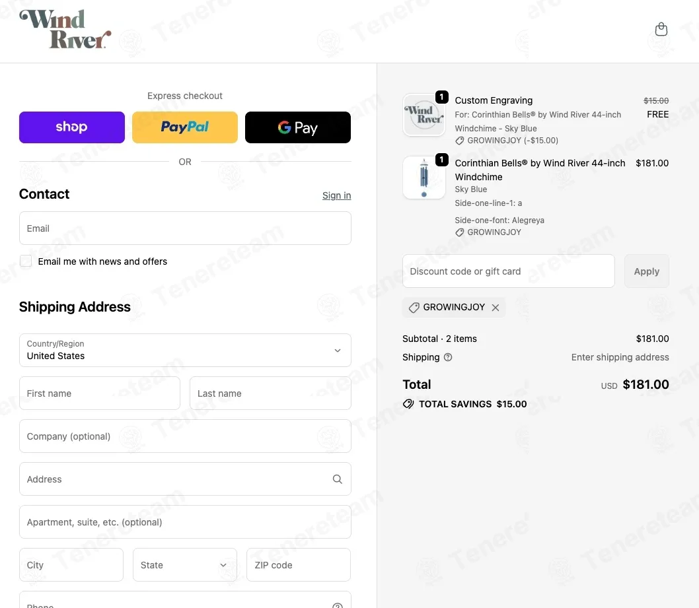Select the First name field
Viewport: 699px width, 608px height.
(x=100, y=393)
